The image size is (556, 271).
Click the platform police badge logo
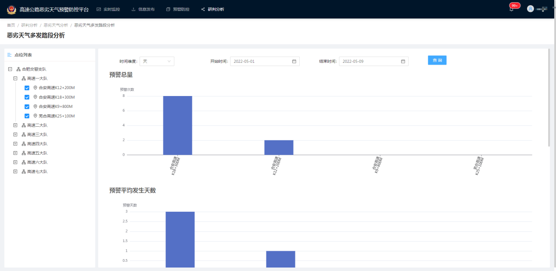click(11, 9)
